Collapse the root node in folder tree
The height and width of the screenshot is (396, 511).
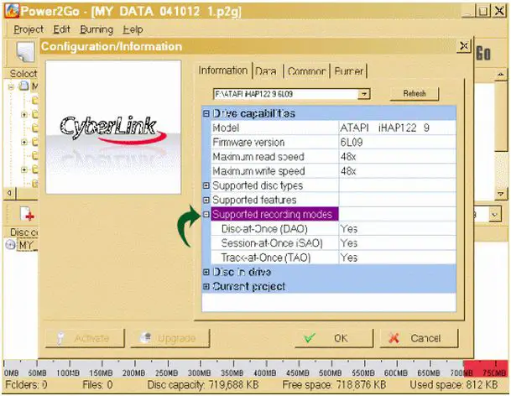tap(11, 86)
